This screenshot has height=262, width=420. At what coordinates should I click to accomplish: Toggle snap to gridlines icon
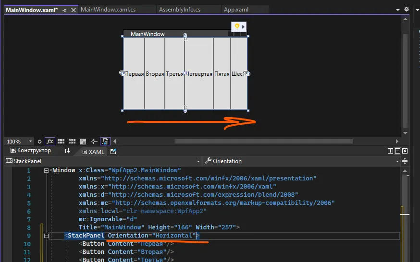click(x=72, y=141)
